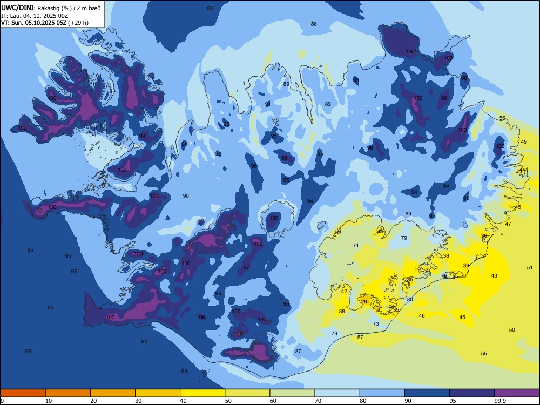Click the 'UWC/DINI' title text
This screenshot has height=405, width=540.
(x=17, y=8)
